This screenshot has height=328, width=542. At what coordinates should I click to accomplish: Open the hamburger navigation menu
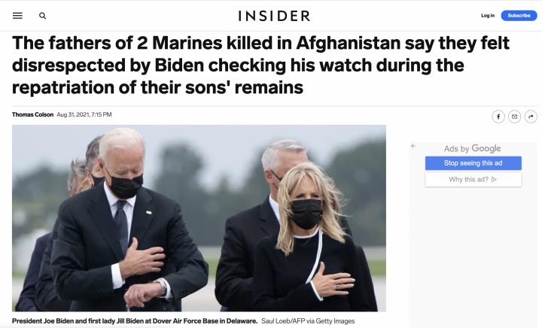click(17, 16)
